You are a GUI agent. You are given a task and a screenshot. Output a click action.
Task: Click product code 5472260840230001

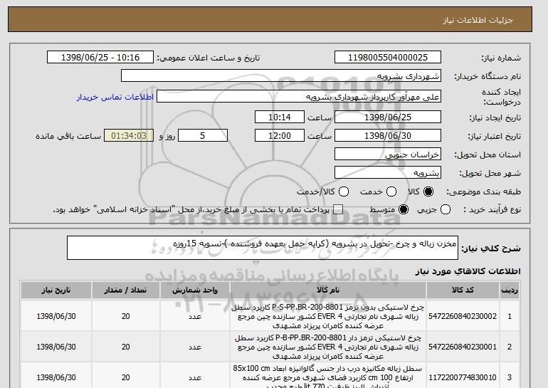(463, 347)
